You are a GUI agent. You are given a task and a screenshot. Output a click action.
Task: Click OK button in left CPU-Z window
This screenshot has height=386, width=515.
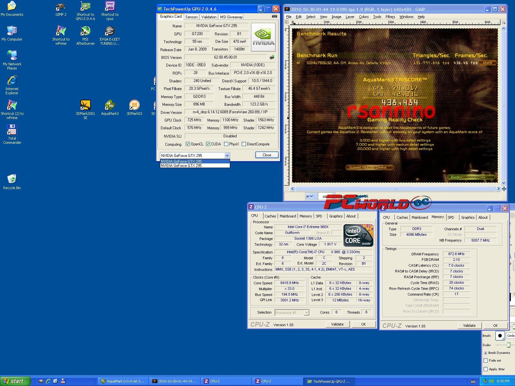[x=363, y=324]
